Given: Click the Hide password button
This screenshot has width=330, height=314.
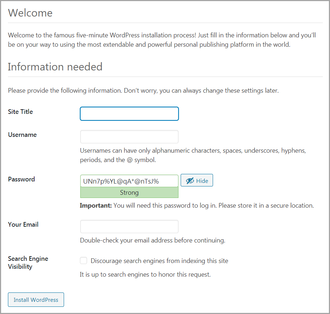Looking at the screenshot, I should click(x=197, y=180).
